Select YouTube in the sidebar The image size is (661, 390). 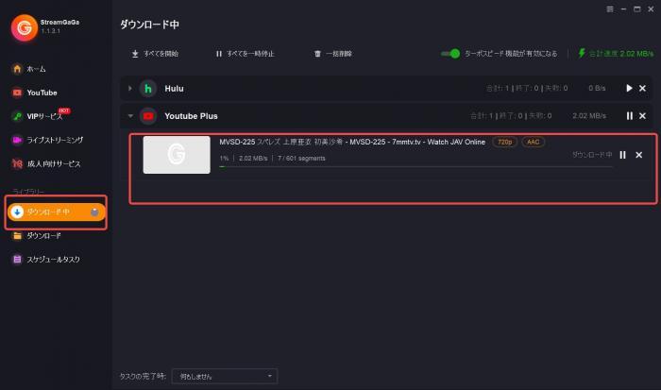(35, 93)
